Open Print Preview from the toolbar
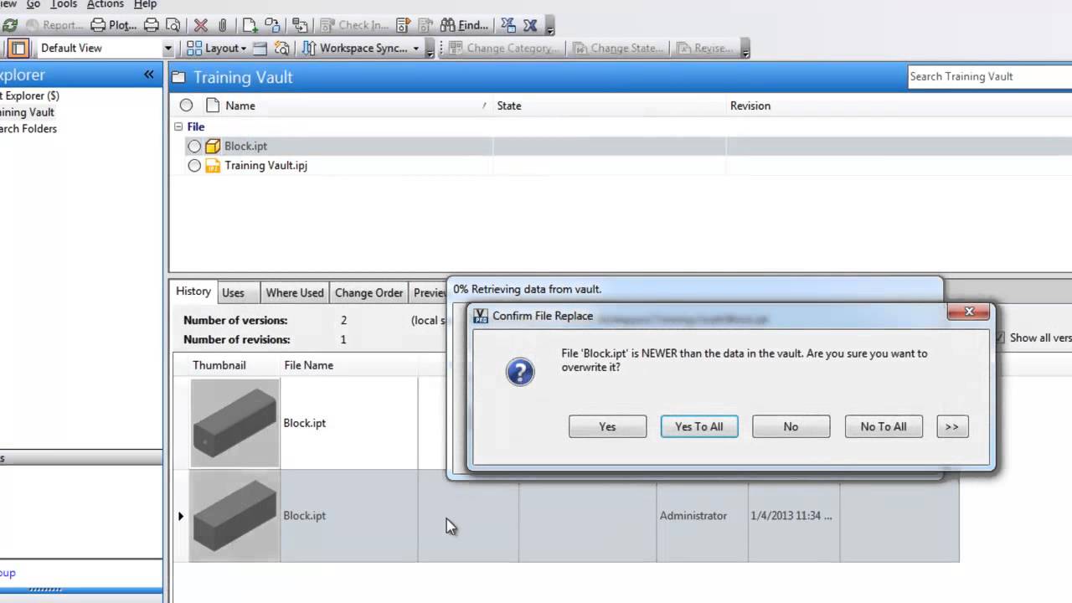Image resolution: width=1072 pixels, height=603 pixels. (173, 25)
